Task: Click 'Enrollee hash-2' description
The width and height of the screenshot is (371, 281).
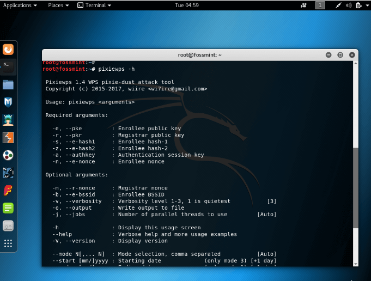Action: coord(143,148)
